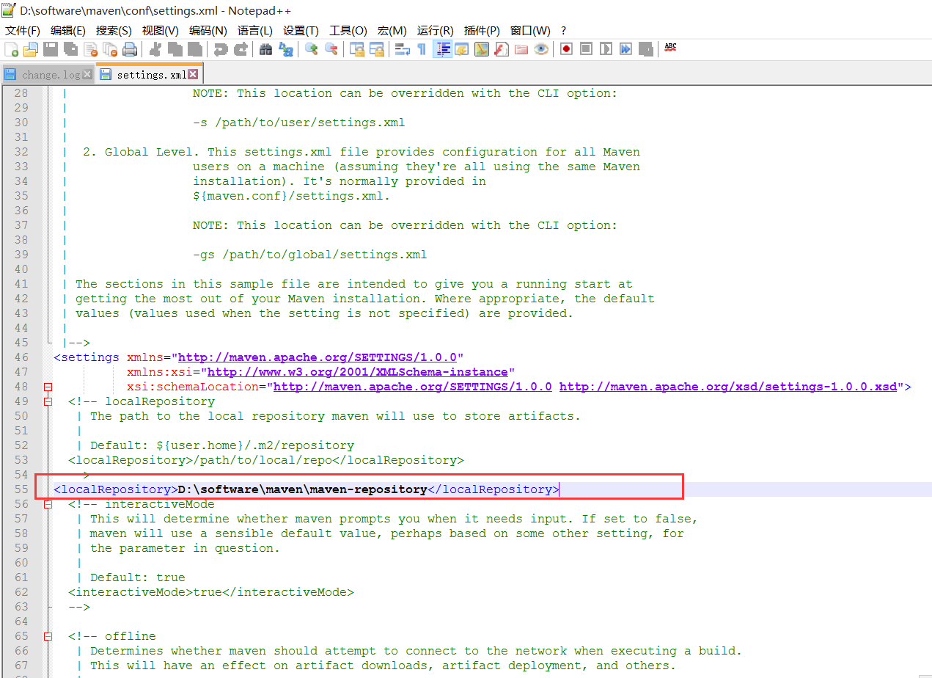Click the Zoom Out magnifier icon
Screen dimensions: 932x678
pyautogui.click(x=331, y=49)
